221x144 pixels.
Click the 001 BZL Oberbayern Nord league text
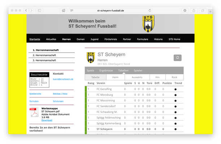[x=114, y=64]
